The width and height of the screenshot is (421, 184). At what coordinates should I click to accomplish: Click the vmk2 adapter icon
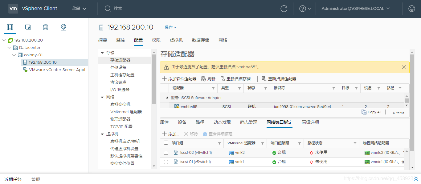tap(231, 153)
